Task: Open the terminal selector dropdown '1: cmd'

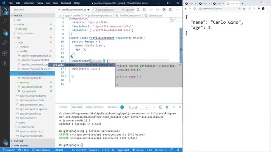Action: coord(138,107)
